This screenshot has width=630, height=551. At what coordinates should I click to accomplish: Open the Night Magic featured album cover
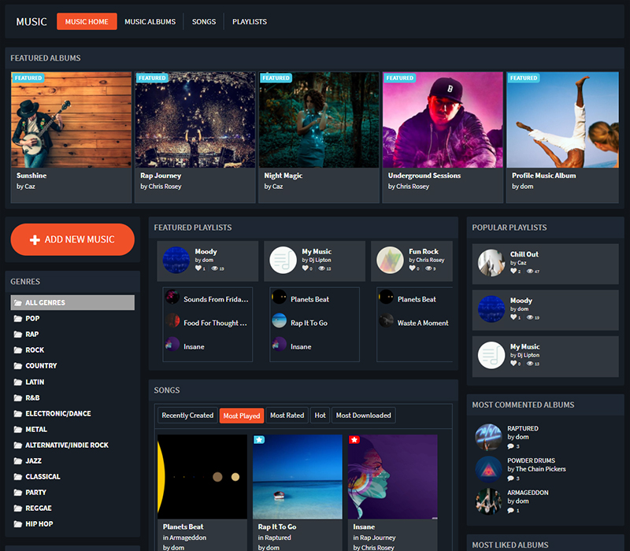pos(319,120)
